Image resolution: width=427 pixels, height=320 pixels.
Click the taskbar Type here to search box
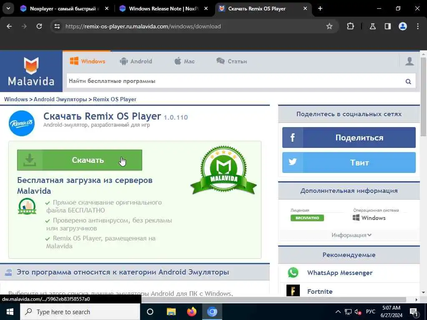(x=80, y=312)
